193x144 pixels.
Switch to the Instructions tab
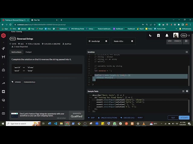pos(16,52)
